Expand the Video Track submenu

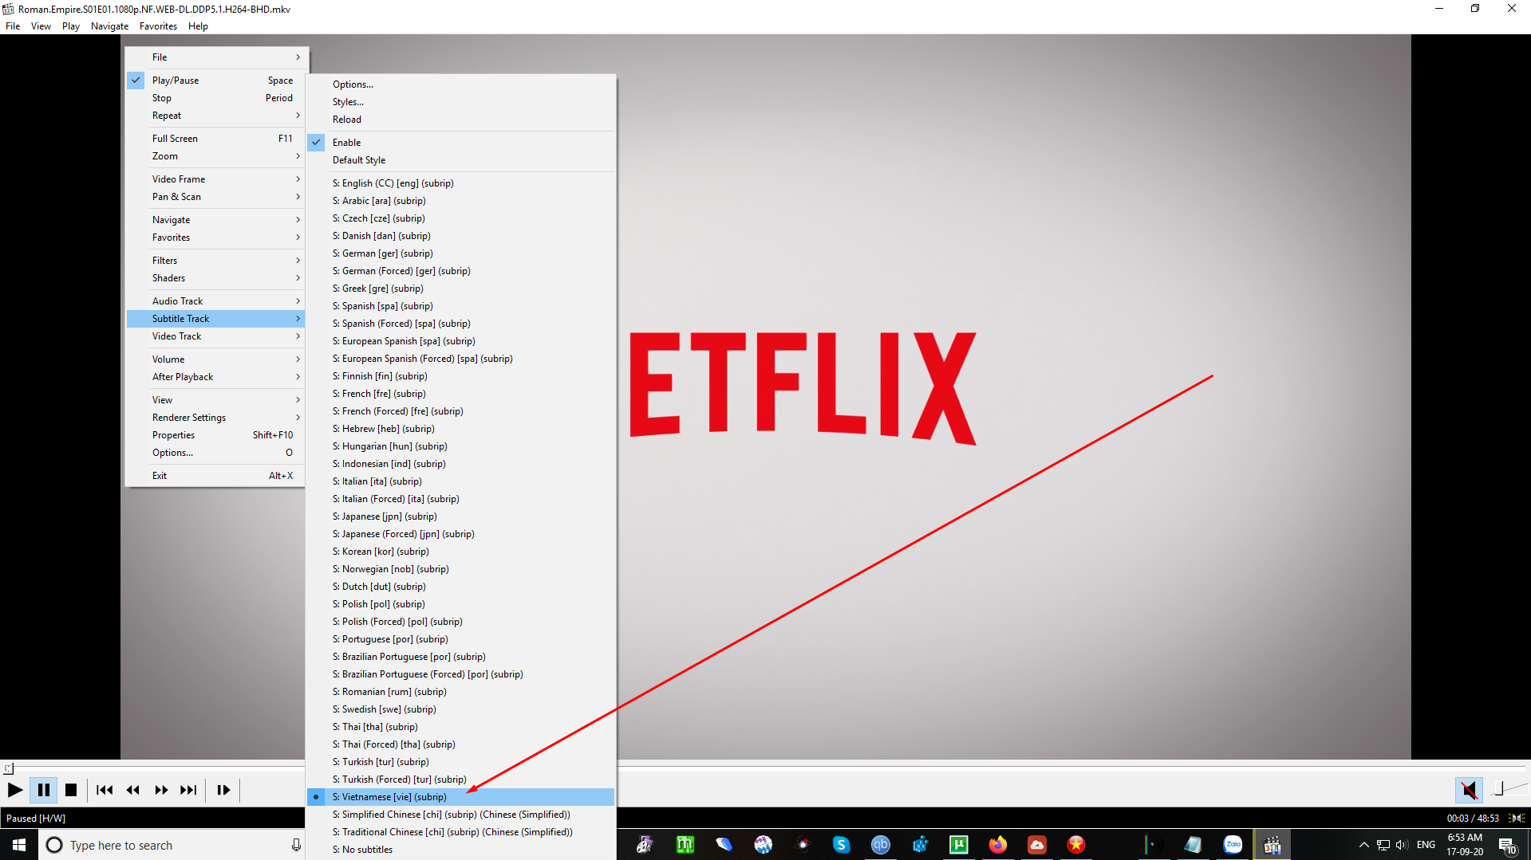216,336
